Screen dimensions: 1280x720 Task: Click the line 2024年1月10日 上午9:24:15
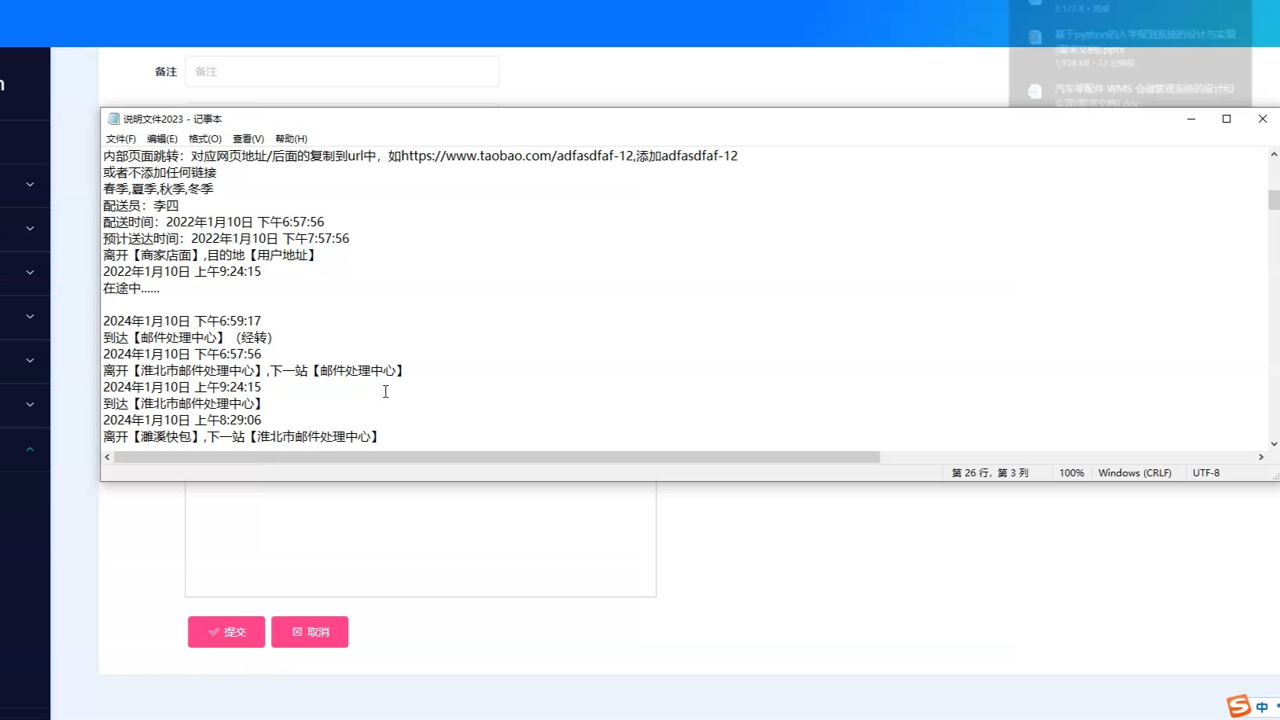(182, 387)
